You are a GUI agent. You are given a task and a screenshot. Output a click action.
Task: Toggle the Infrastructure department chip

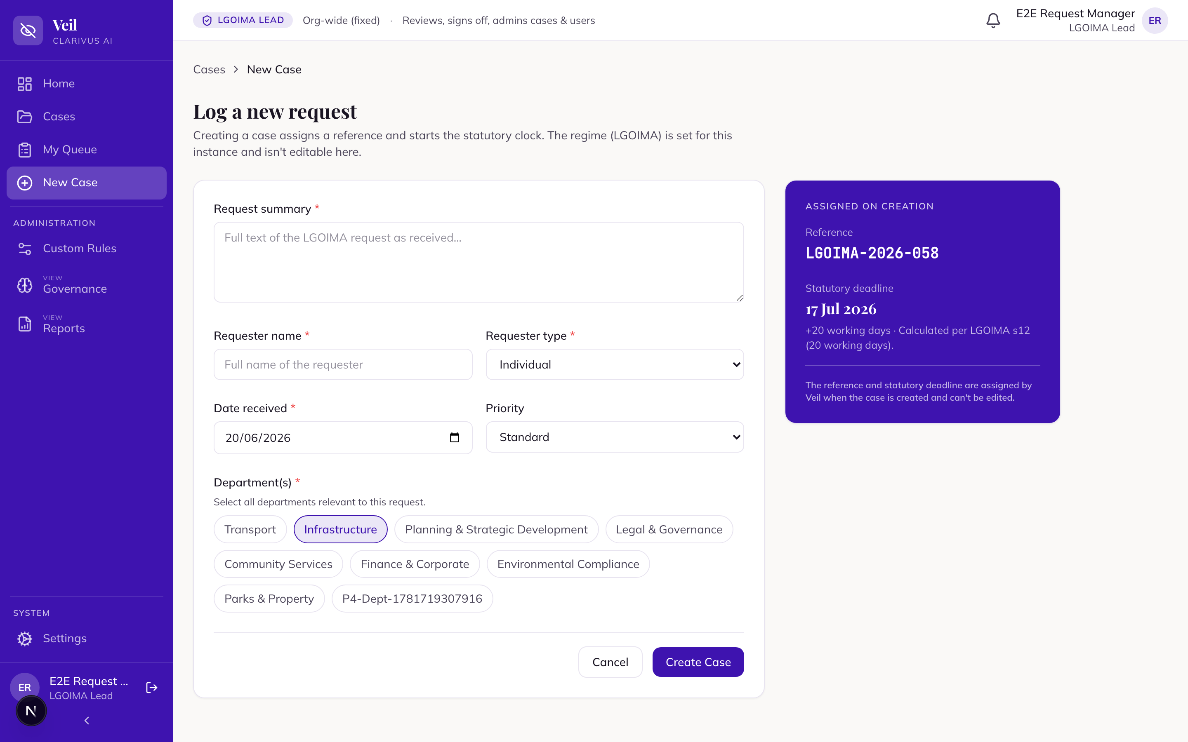click(340, 529)
